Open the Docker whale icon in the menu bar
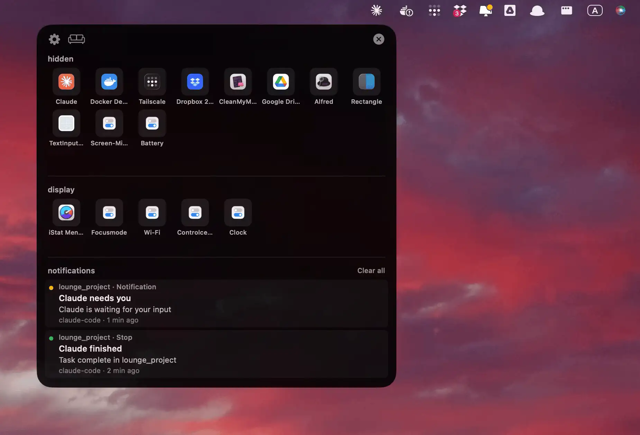Viewport: 640px width, 435px height. point(406,11)
